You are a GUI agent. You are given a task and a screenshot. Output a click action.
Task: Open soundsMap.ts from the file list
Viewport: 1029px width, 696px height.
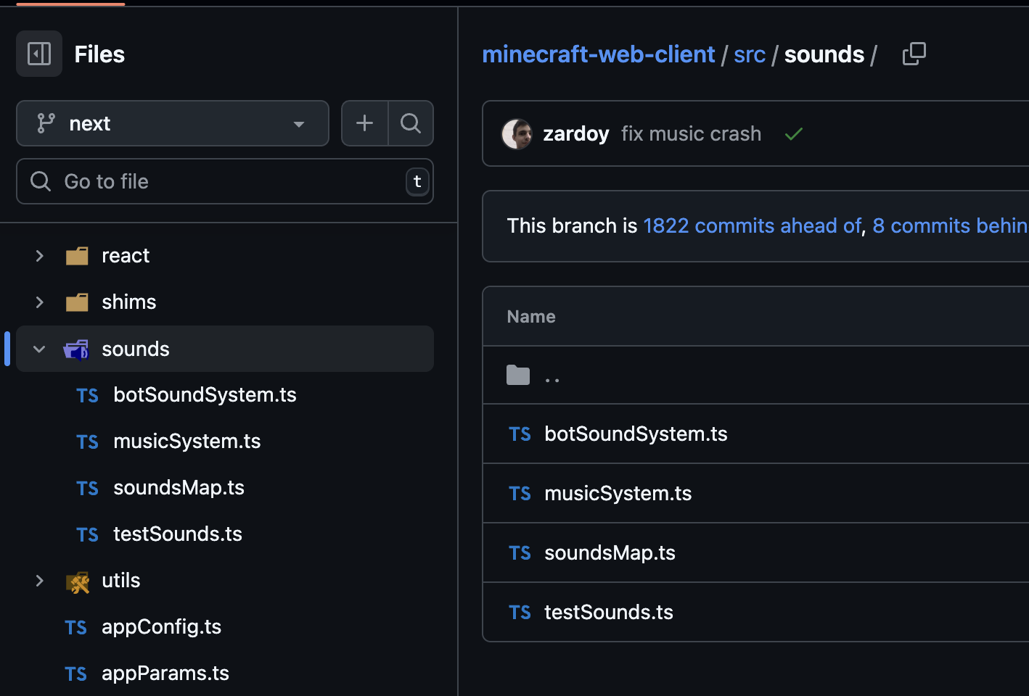coord(609,552)
